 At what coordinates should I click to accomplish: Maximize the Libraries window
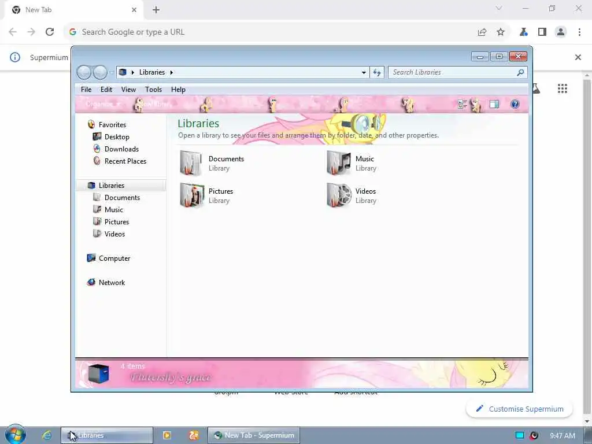(499, 57)
